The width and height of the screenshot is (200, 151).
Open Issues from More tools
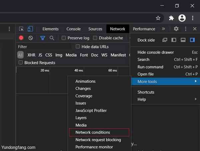click(x=99, y=103)
